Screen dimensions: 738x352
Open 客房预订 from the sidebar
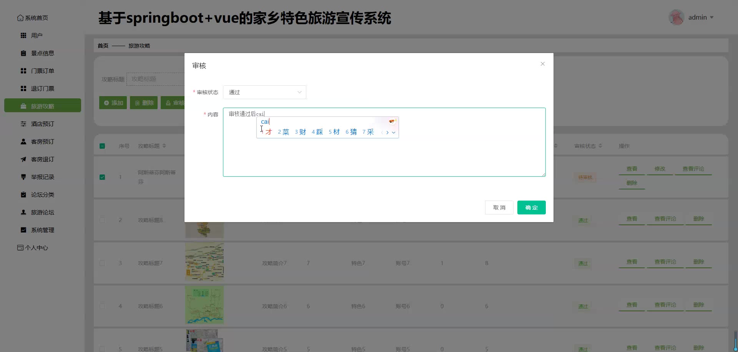pyautogui.click(x=42, y=141)
